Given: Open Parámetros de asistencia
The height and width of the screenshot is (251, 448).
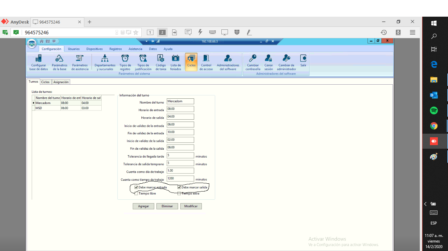Looking at the screenshot, I should (80, 62).
